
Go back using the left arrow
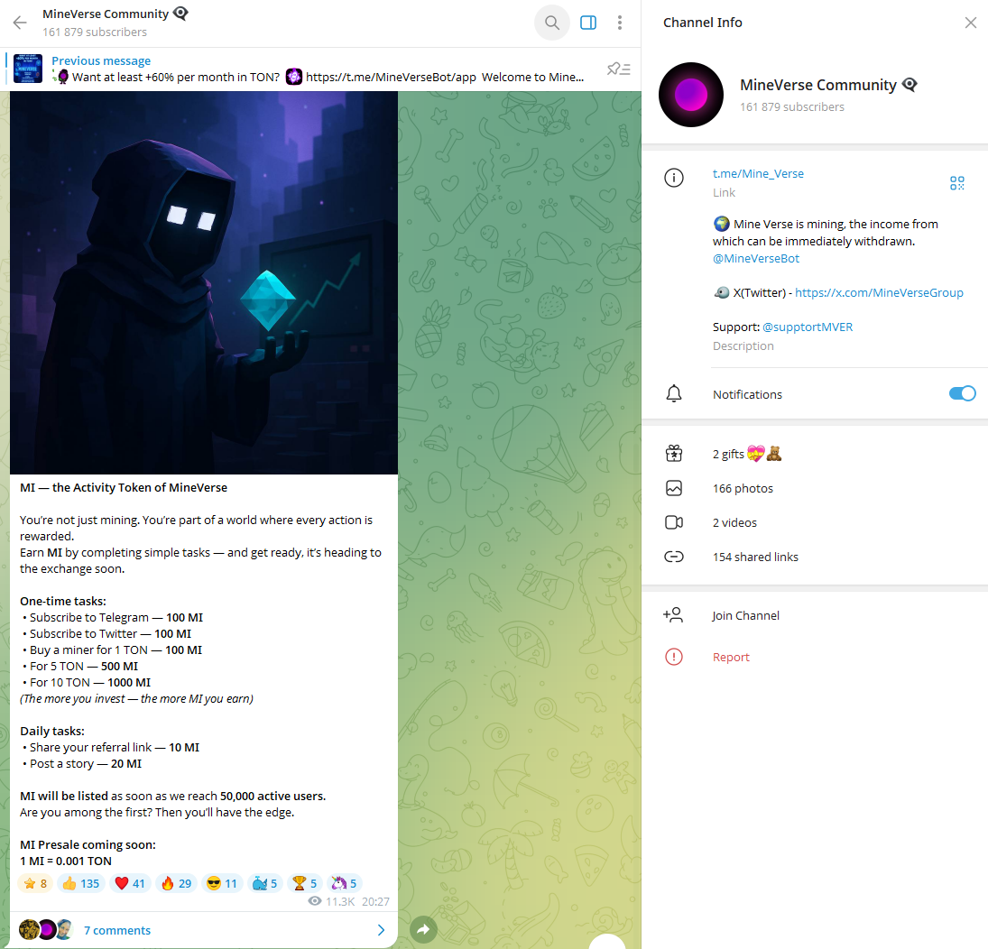tap(20, 23)
